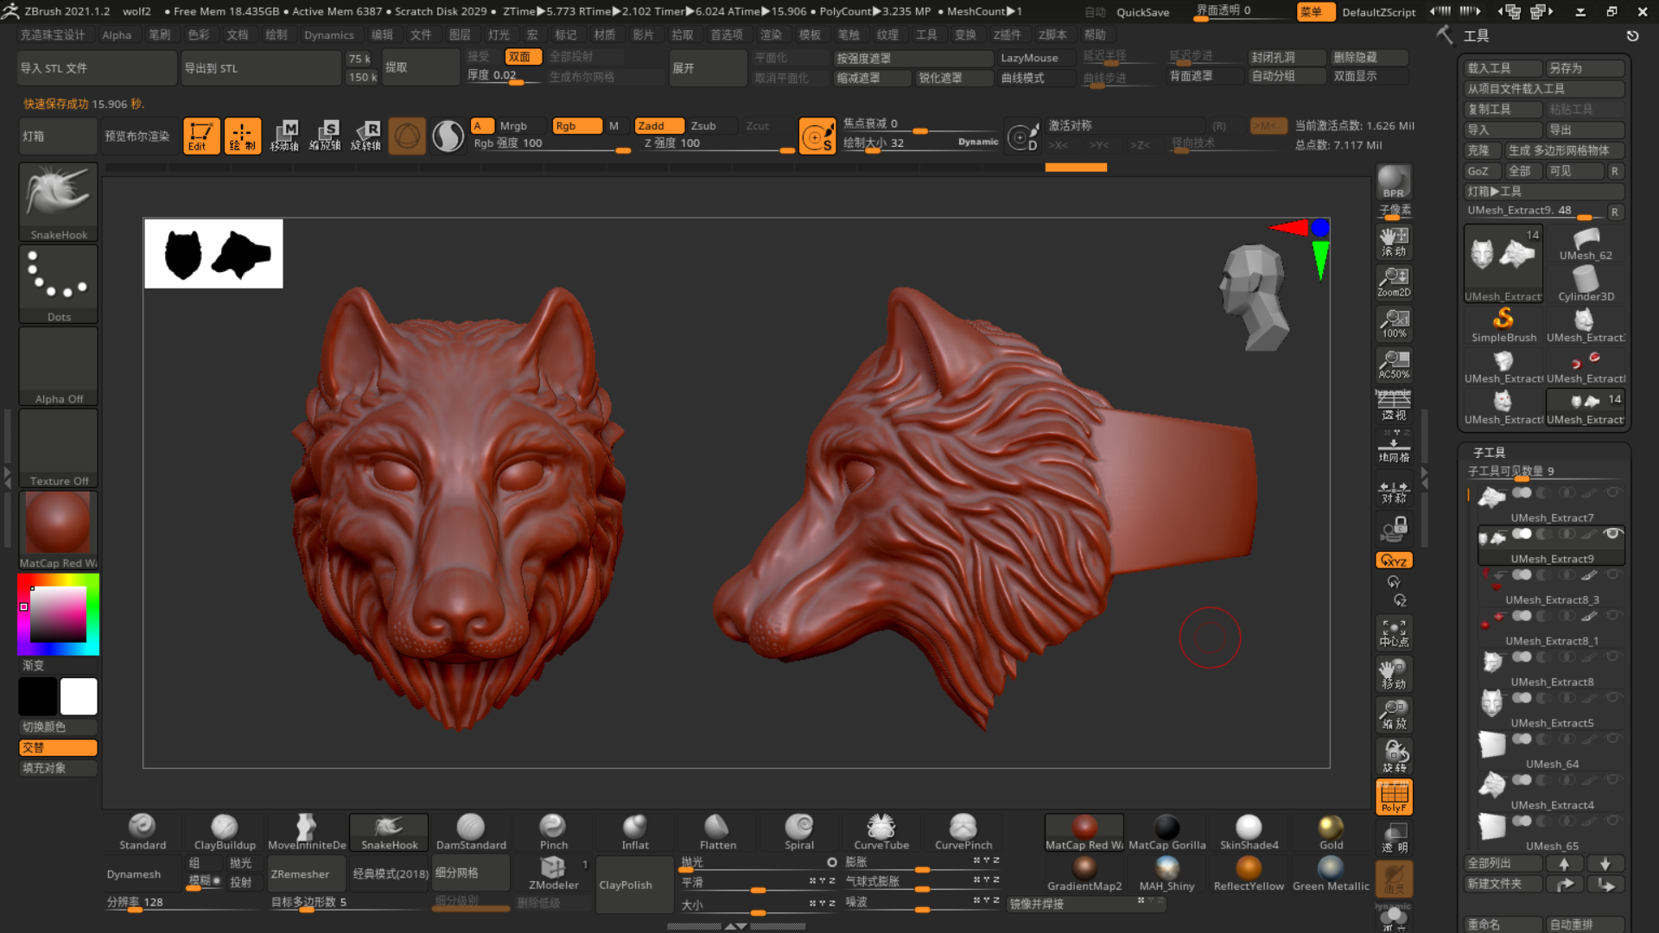The image size is (1659, 933).
Task: Open the Zplugin menu
Action: tap(1007, 35)
